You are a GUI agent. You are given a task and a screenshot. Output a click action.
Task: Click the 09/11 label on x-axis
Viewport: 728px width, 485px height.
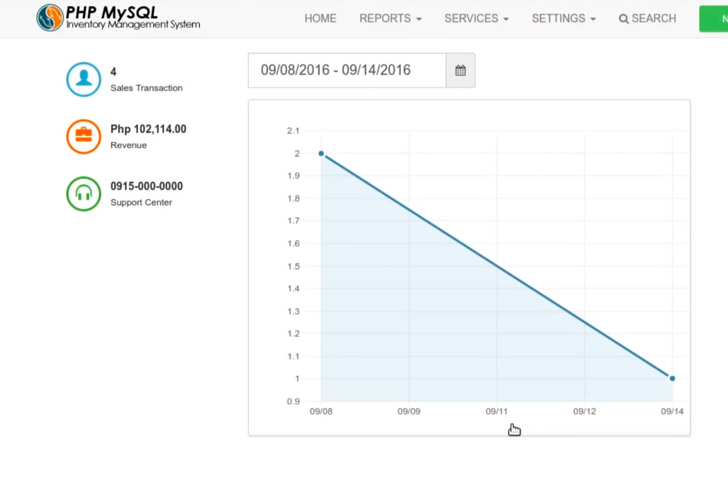point(496,412)
